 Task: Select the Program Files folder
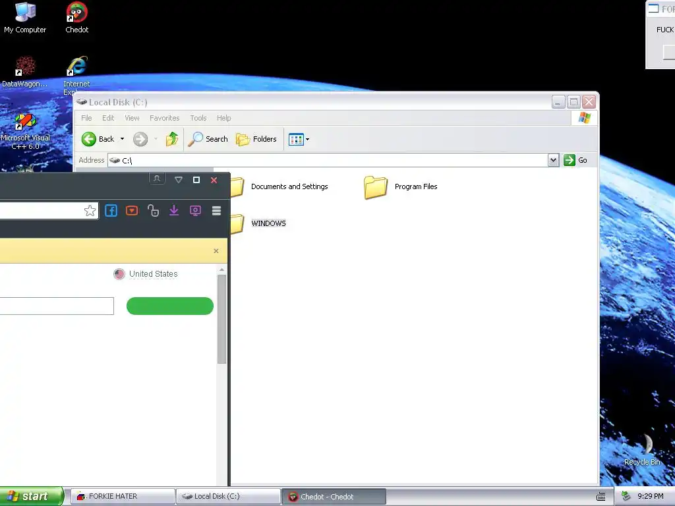pyautogui.click(x=400, y=186)
